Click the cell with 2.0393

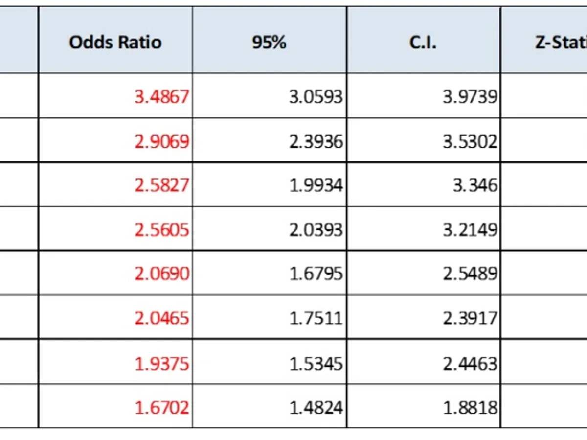tap(316, 229)
